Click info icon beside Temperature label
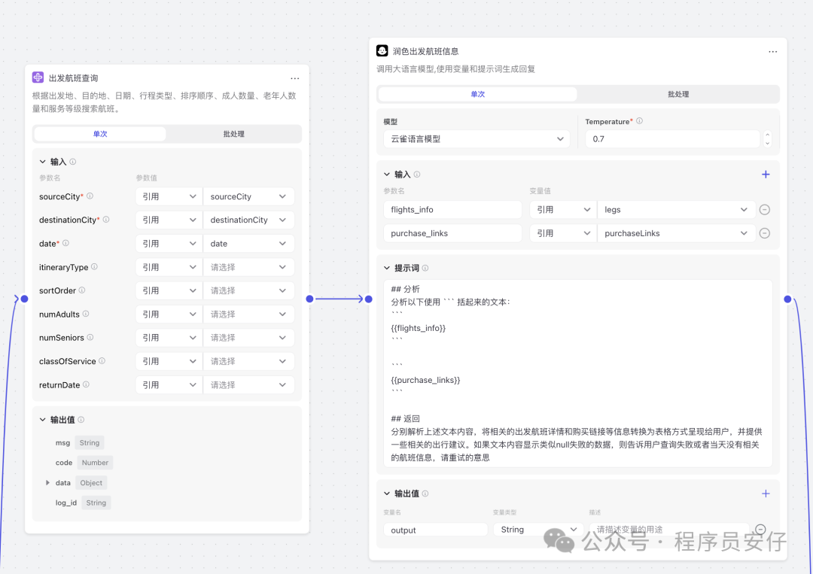Image resolution: width=813 pixels, height=574 pixels. (639, 121)
